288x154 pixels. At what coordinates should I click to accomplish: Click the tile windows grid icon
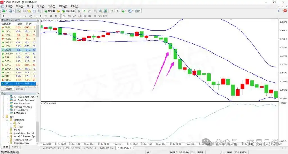[x=106, y=11]
